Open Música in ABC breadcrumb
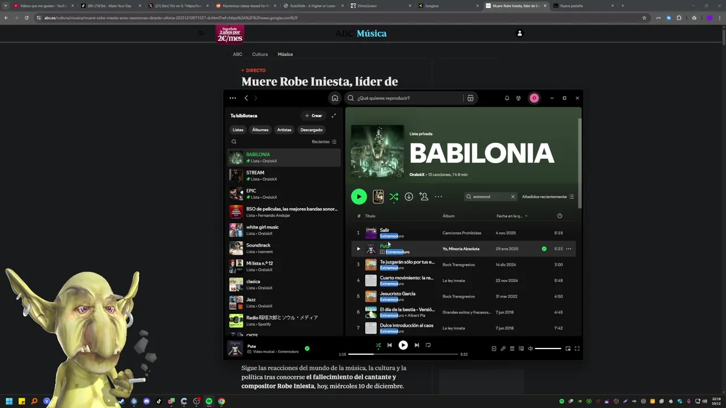 (x=285, y=54)
